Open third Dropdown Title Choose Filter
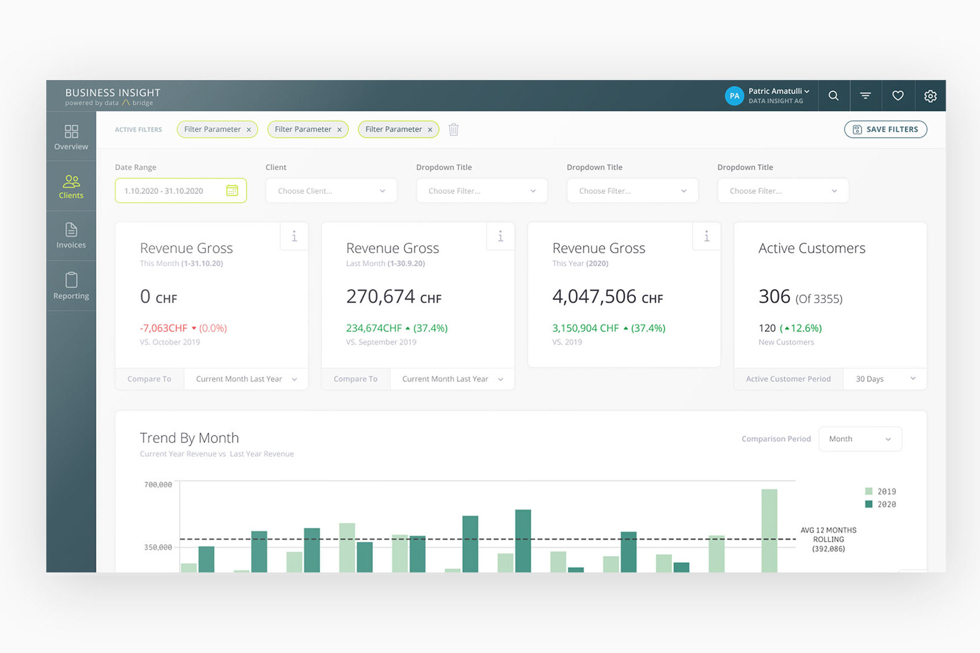This screenshot has width=980, height=653. click(x=783, y=190)
